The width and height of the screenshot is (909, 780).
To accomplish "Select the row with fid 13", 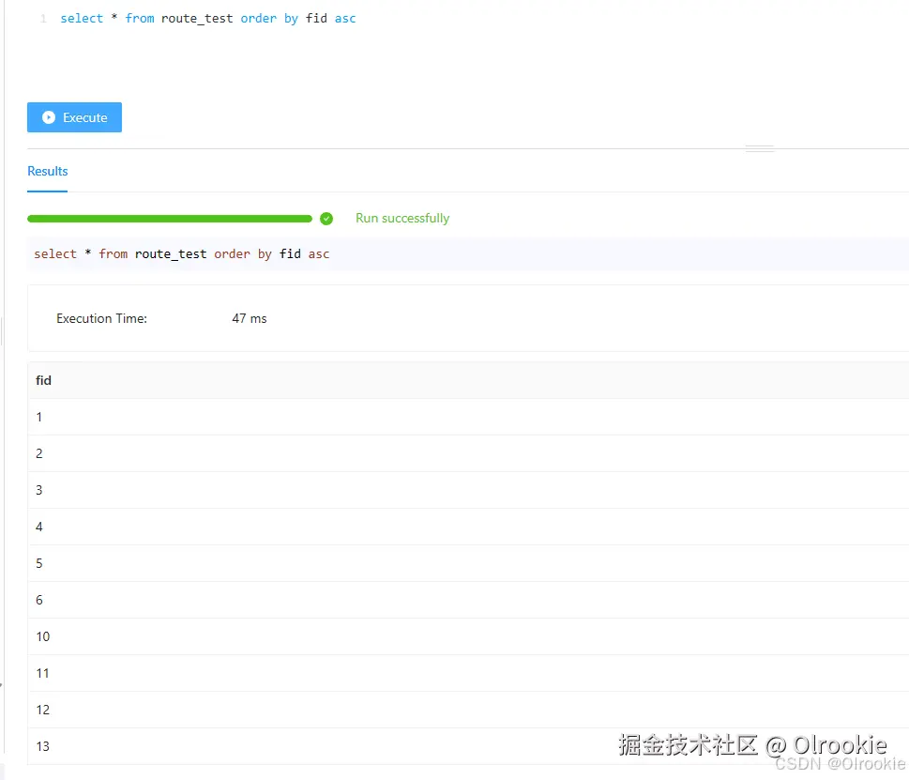I will coord(42,746).
